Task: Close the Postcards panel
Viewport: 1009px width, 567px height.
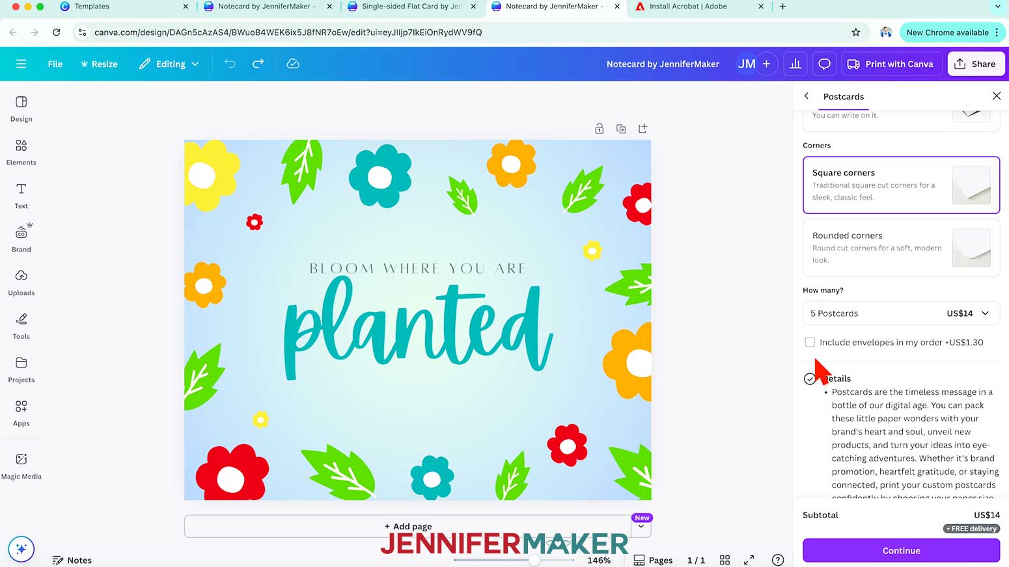Action: [996, 96]
